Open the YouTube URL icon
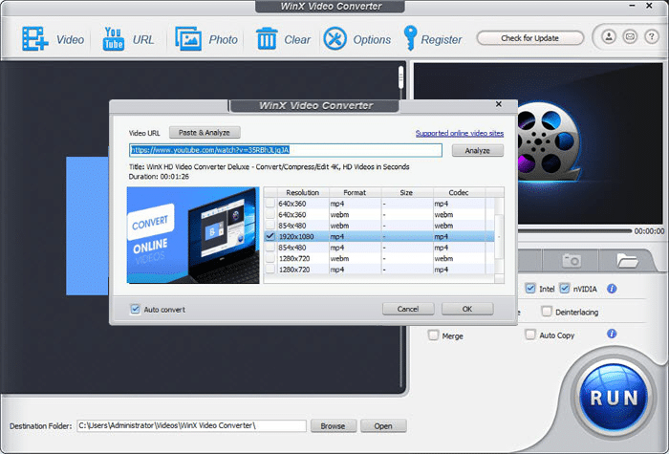The height and width of the screenshot is (454, 669). [x=114, y=39]
